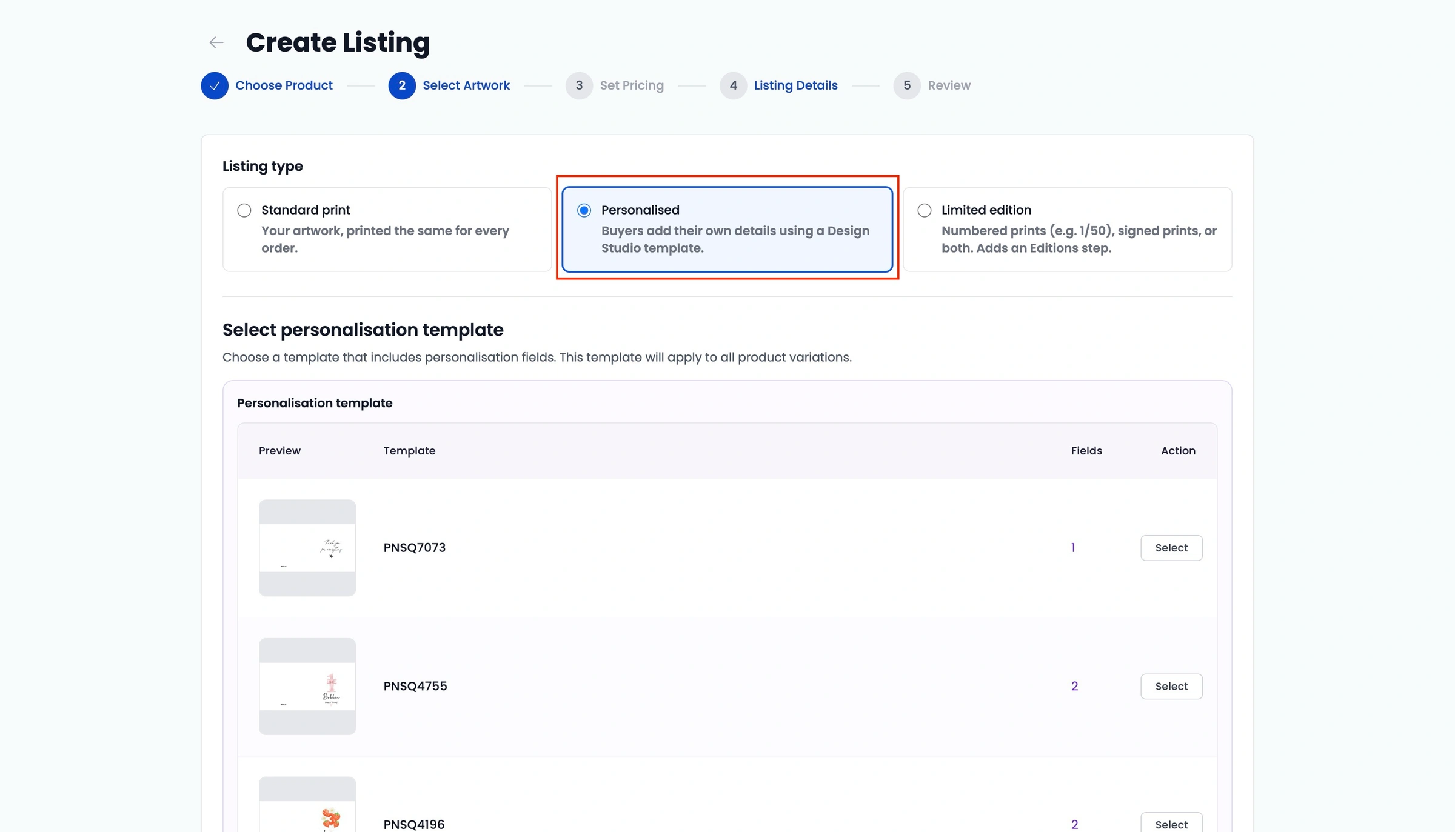Screen dimensions: 1455x832
Task: Open the PNSQ4196 preview thumbnail
Action: 307,804
